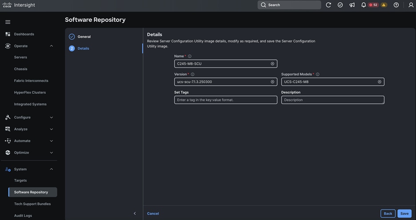Click the Analyze chart icon
Viewport: 416px width, 220px height.
pos(8,129)
